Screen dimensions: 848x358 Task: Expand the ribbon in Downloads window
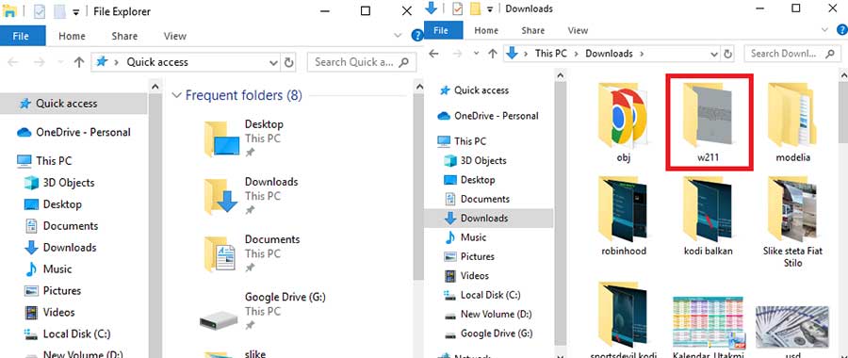pyautogui.click(x=824, y=30)
